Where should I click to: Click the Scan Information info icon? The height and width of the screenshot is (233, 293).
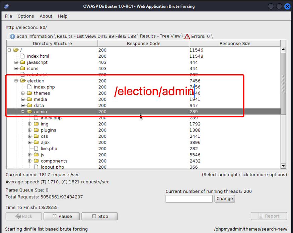coord(12,37)
